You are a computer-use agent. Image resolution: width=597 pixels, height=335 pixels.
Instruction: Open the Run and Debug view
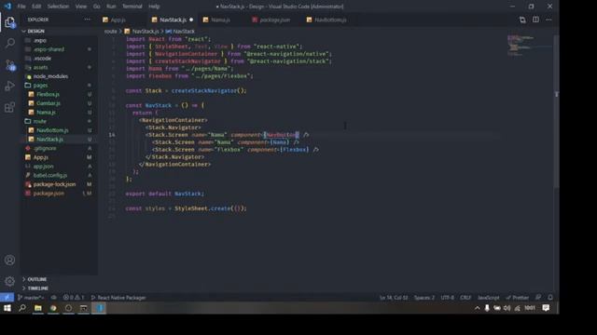[x=10, y=87]
